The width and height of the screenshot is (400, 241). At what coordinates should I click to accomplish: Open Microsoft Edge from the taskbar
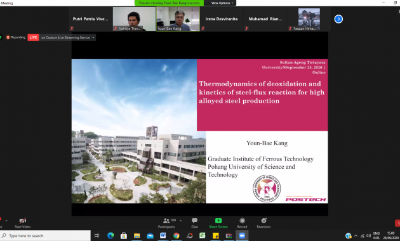pos(110,236)
